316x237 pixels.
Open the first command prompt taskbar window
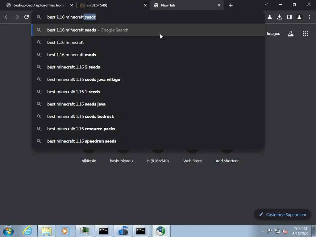pyautogui.click(x=104, y=231)
